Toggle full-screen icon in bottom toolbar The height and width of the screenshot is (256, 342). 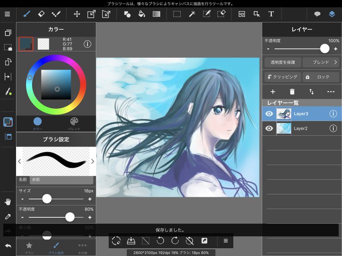click(x=204, y=241)
